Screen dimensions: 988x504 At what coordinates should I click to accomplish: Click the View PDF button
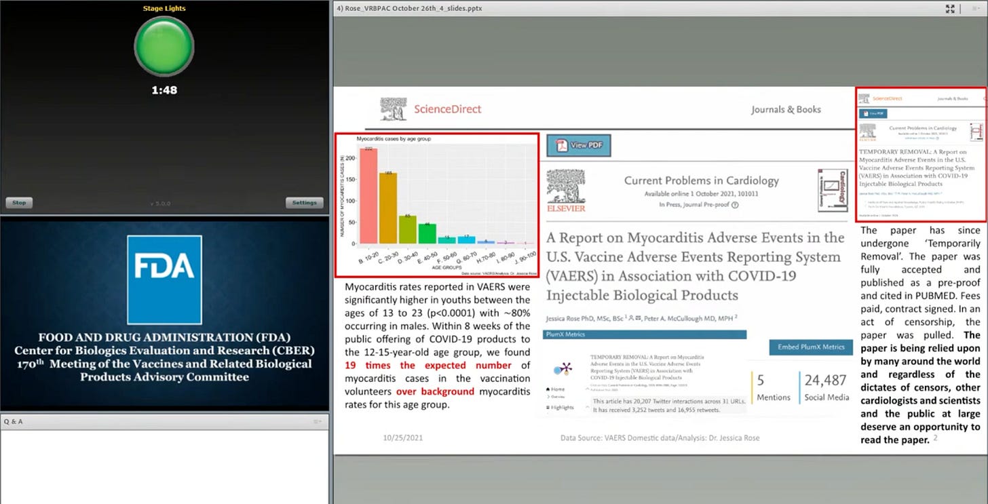pyautogui.click(x=579, y=145)
